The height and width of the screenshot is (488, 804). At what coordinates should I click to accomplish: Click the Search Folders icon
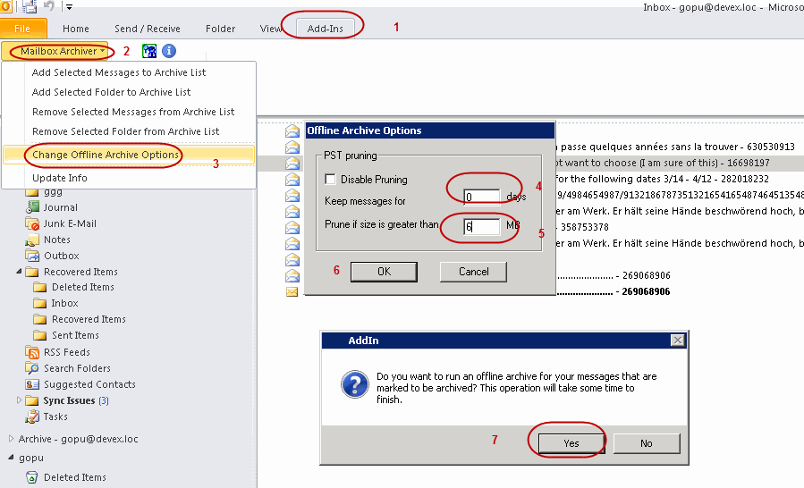click(32, 368)
